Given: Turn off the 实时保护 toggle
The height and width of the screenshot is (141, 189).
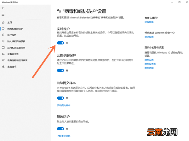Looking at the screenshot, I should click(60, 43).
